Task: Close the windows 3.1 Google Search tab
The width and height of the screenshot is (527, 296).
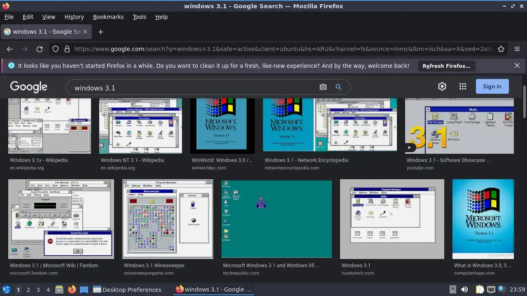Action: [x=85, y=32]
